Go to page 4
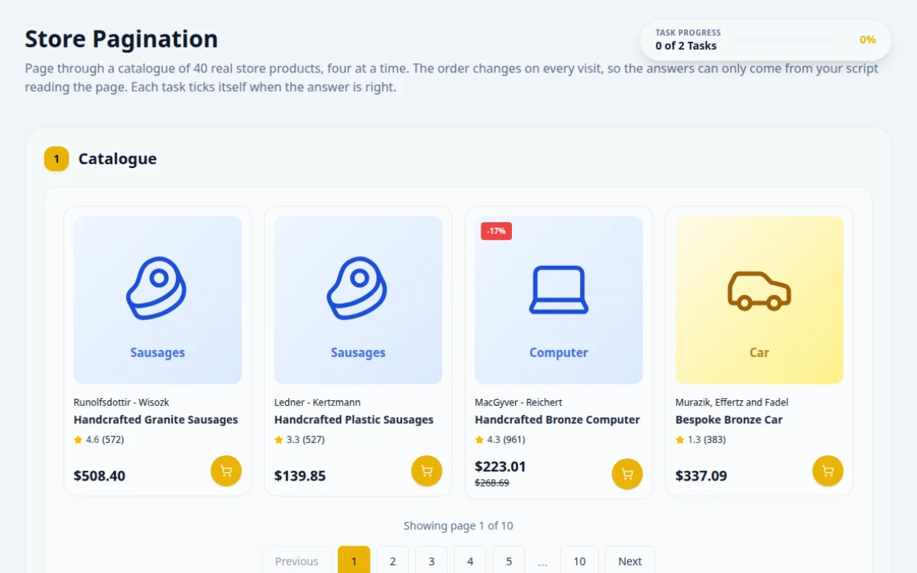 [x=470, y=561]
